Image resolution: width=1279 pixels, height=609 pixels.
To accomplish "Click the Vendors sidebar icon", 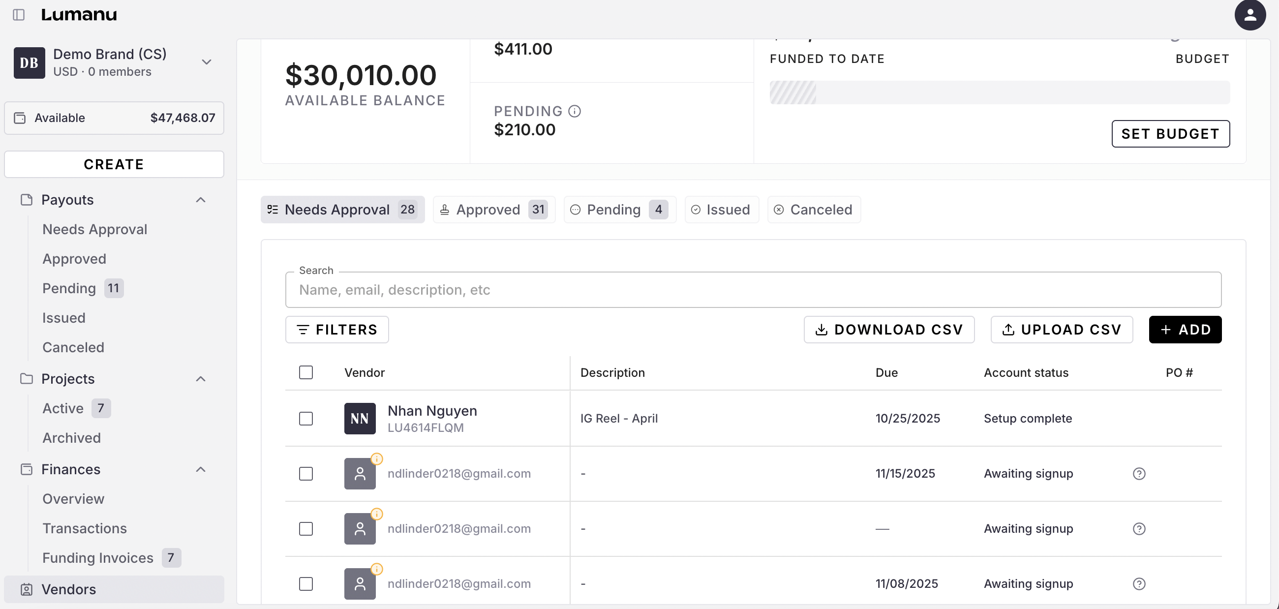I will 26,589.
